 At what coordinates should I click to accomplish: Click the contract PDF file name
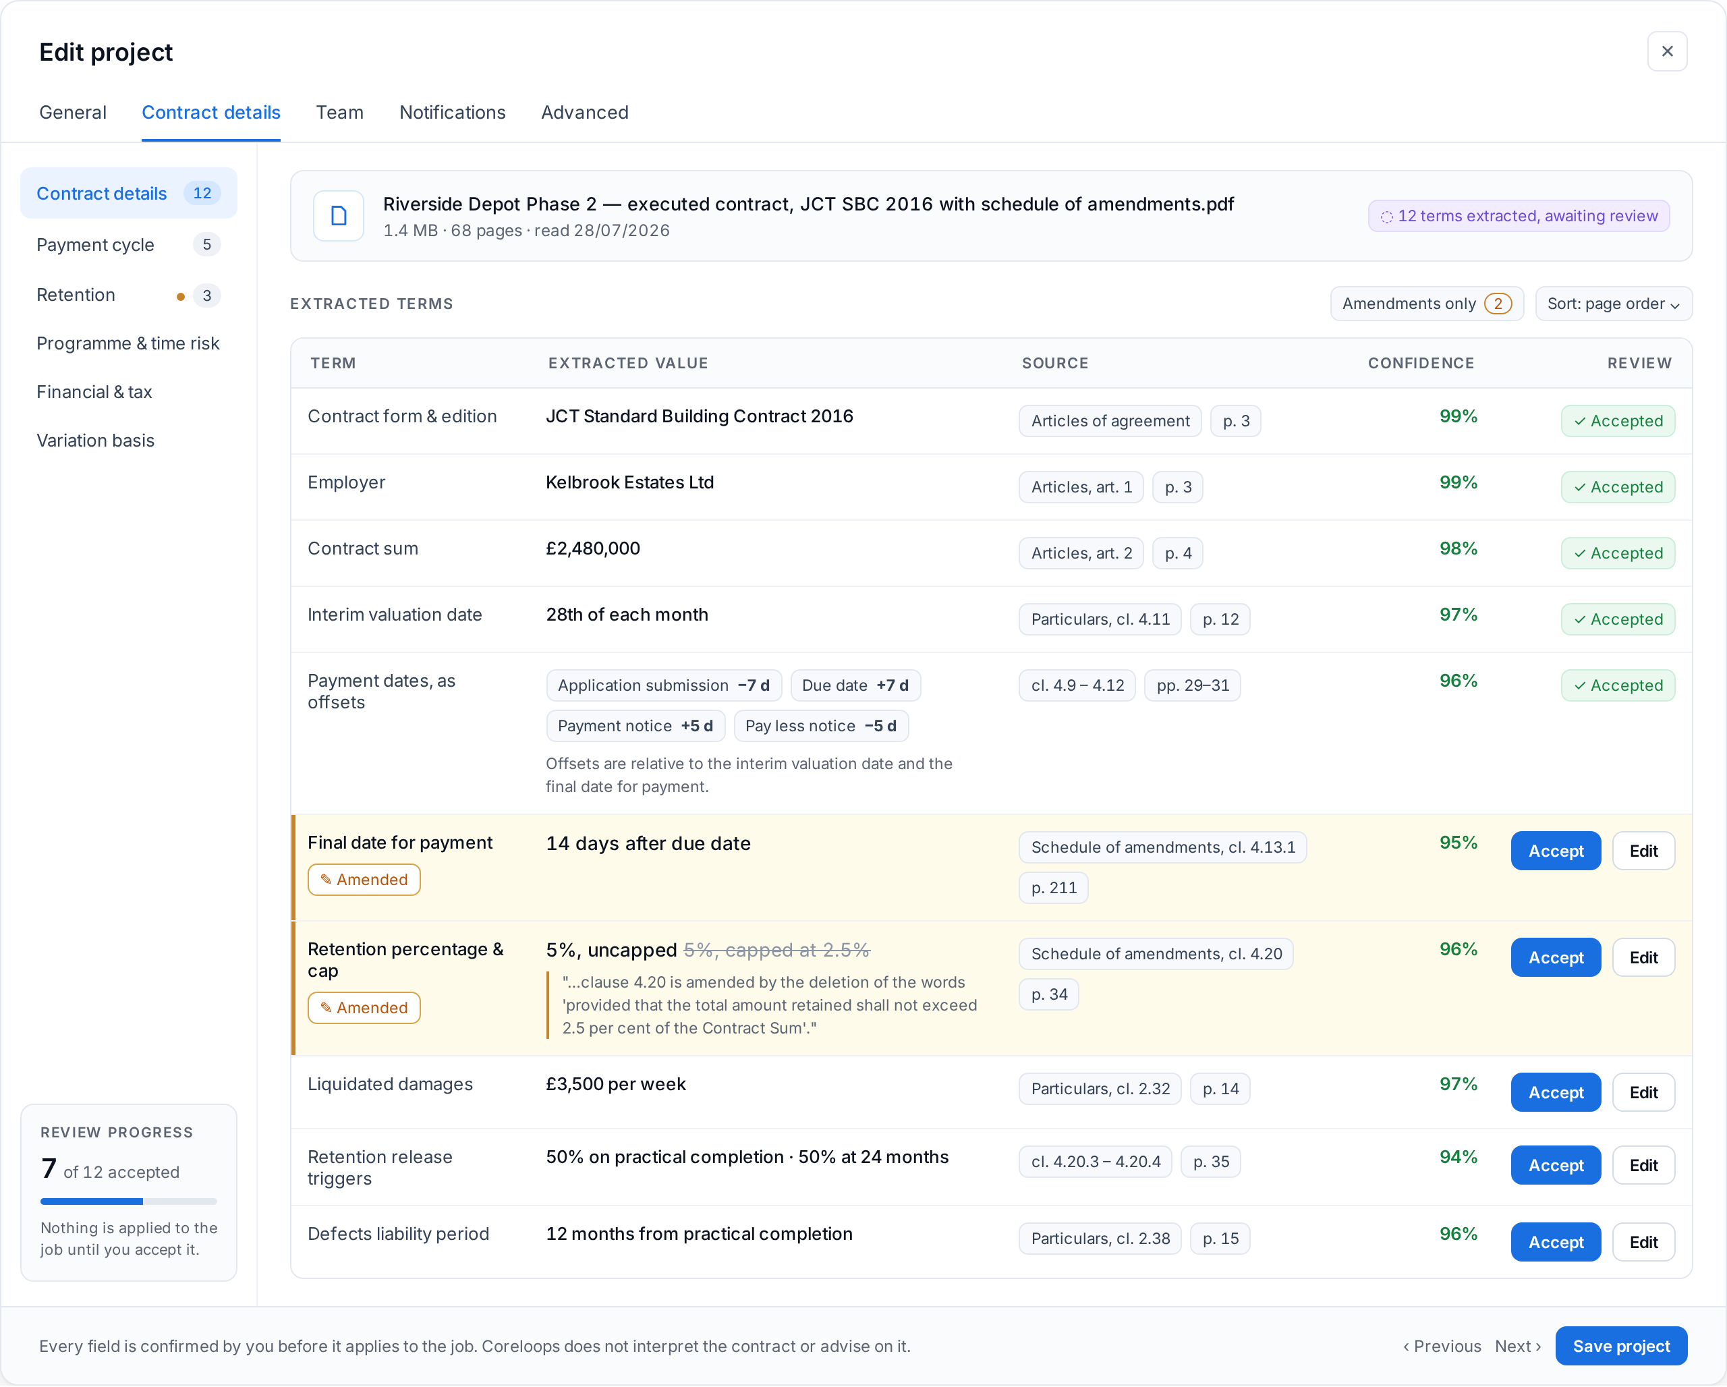pos(808,204)
